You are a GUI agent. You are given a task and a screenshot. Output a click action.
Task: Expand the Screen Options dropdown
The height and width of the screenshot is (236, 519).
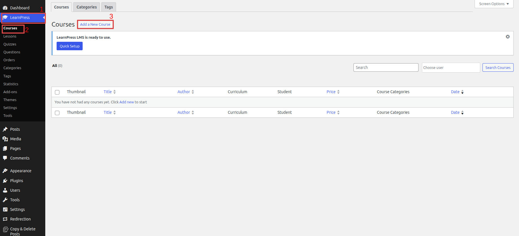tap(494, 4)
